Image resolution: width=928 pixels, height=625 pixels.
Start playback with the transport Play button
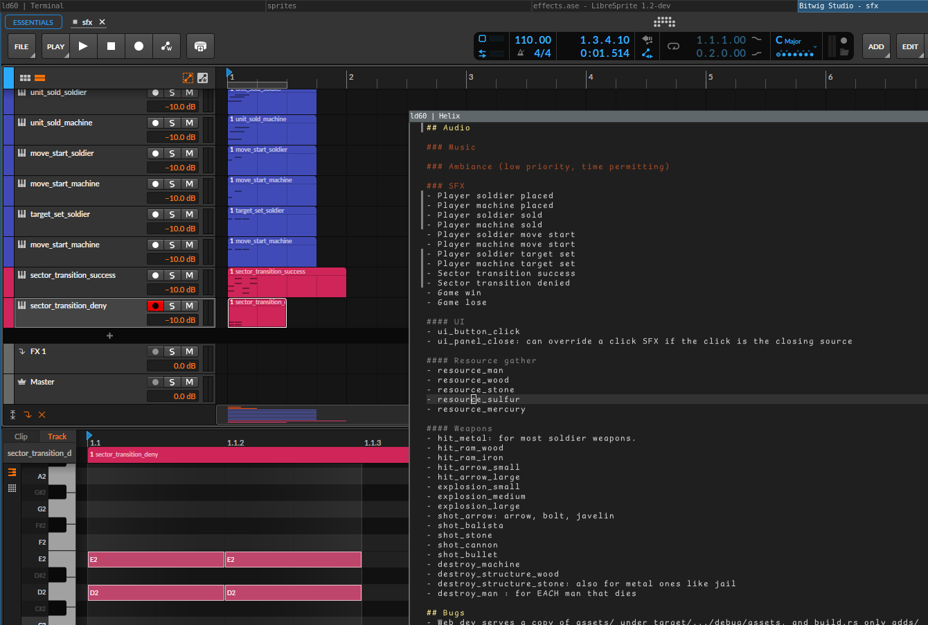pos(83,46)
